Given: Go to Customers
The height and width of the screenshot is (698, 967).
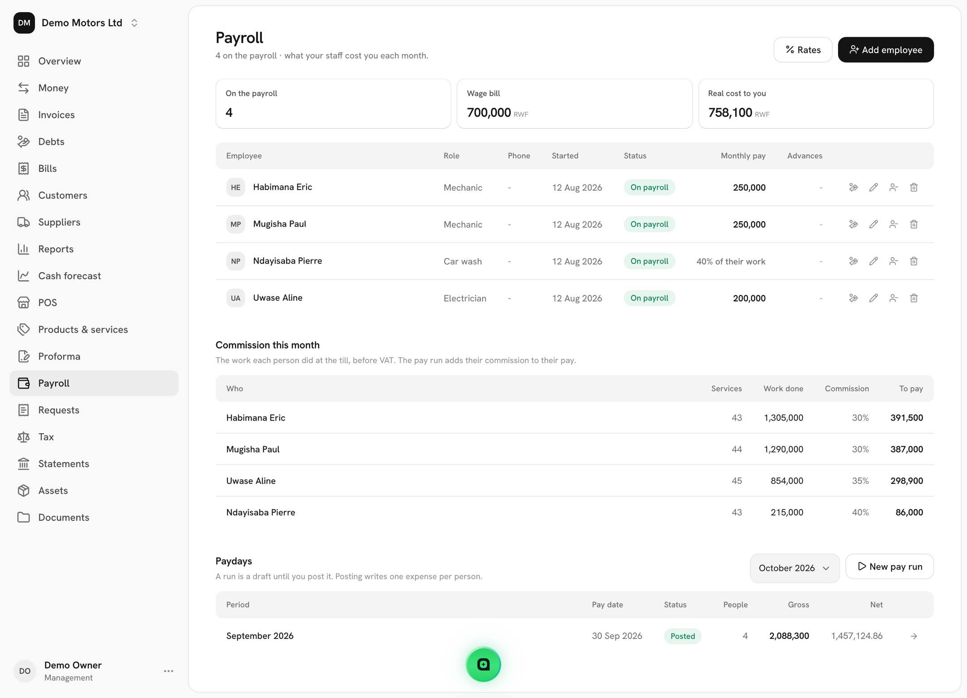Looking at the screenshot, I should pyautogui.click(x=94, y=195).
